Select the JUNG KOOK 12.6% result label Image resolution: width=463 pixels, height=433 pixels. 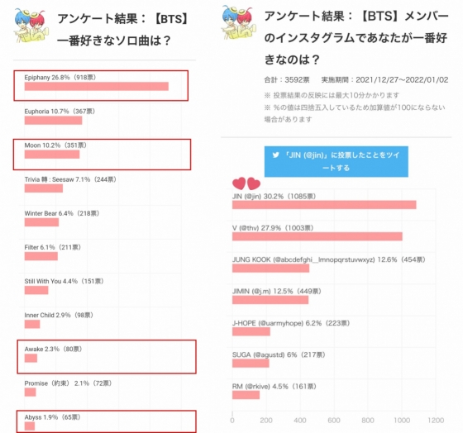[x=329, y=259]
